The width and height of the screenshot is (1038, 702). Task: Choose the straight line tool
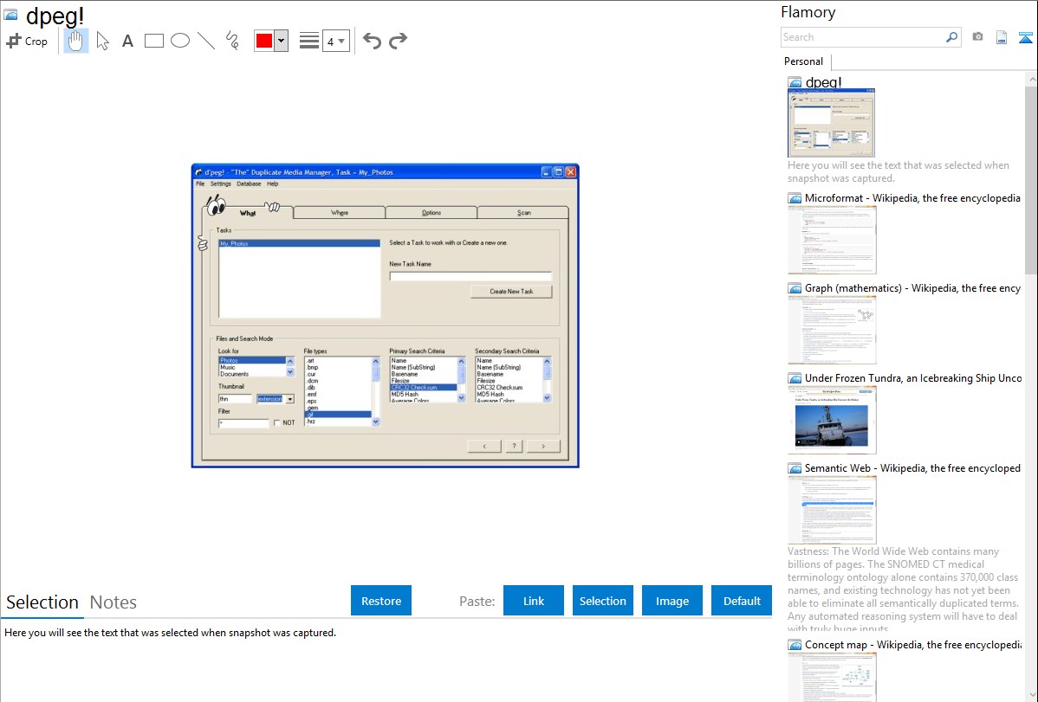click(x=206, y=41)
